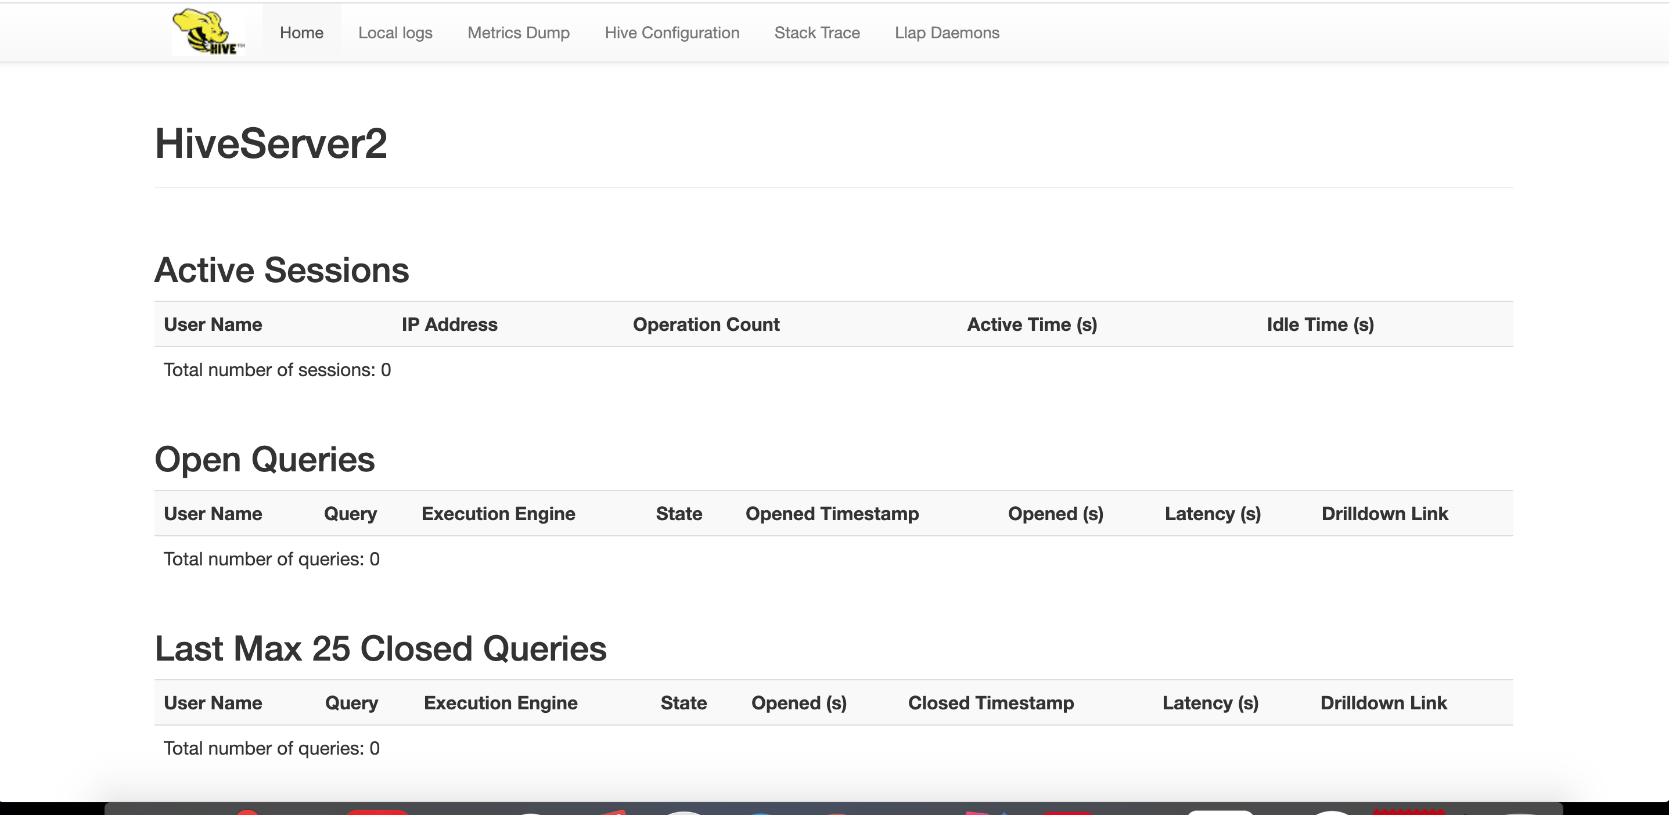Click the HiveServer2 page title
Viewport: 1669px width, 815px height.
[271, 143]
